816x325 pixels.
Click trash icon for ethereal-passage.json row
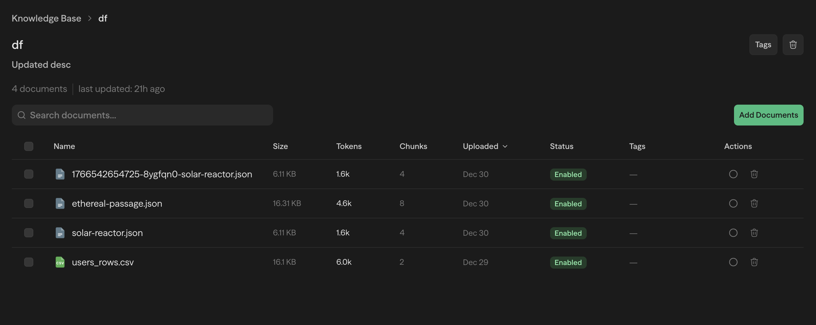754,203
